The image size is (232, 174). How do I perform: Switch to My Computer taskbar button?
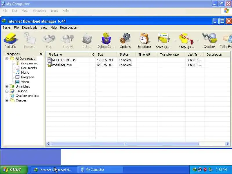[x=100, y=170]
